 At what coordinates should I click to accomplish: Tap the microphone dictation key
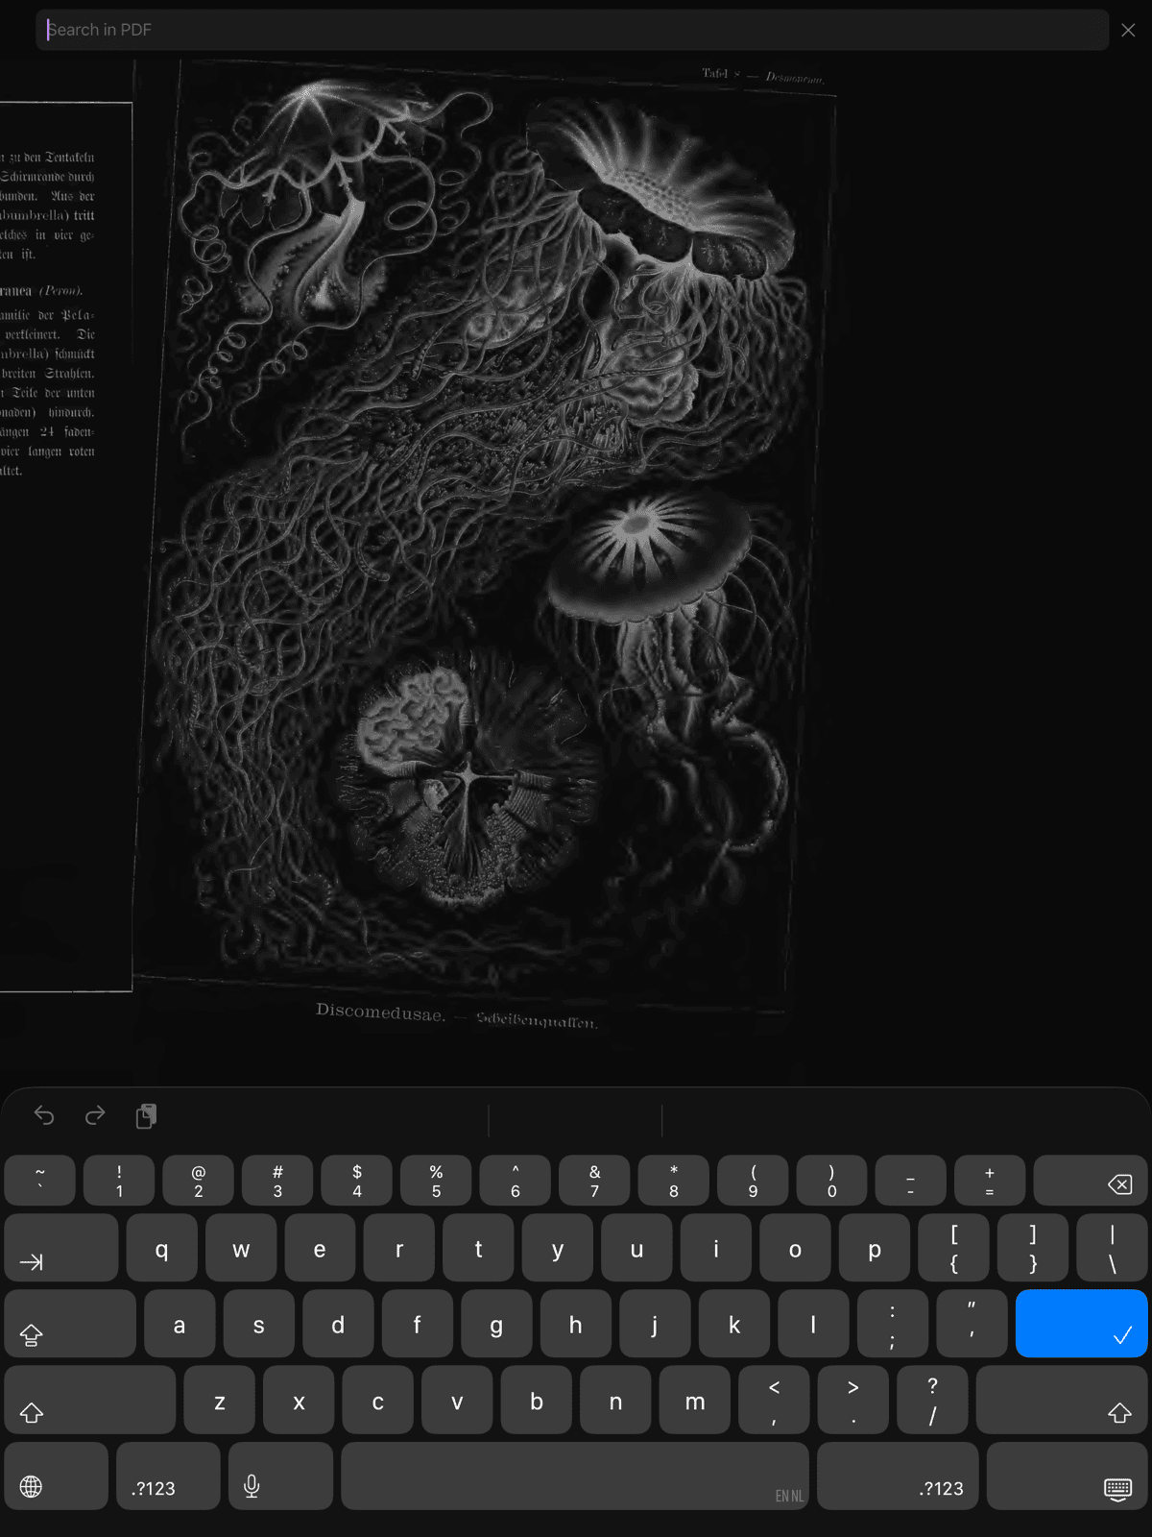coord(280,1476)
